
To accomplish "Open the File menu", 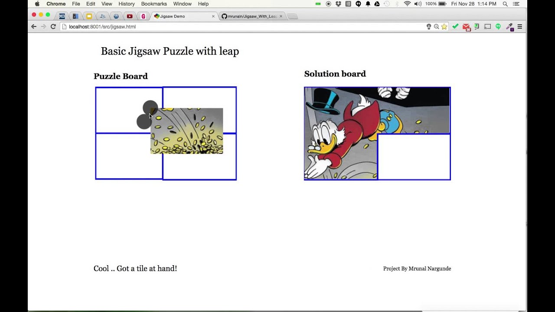I will (x=76, y=4).
